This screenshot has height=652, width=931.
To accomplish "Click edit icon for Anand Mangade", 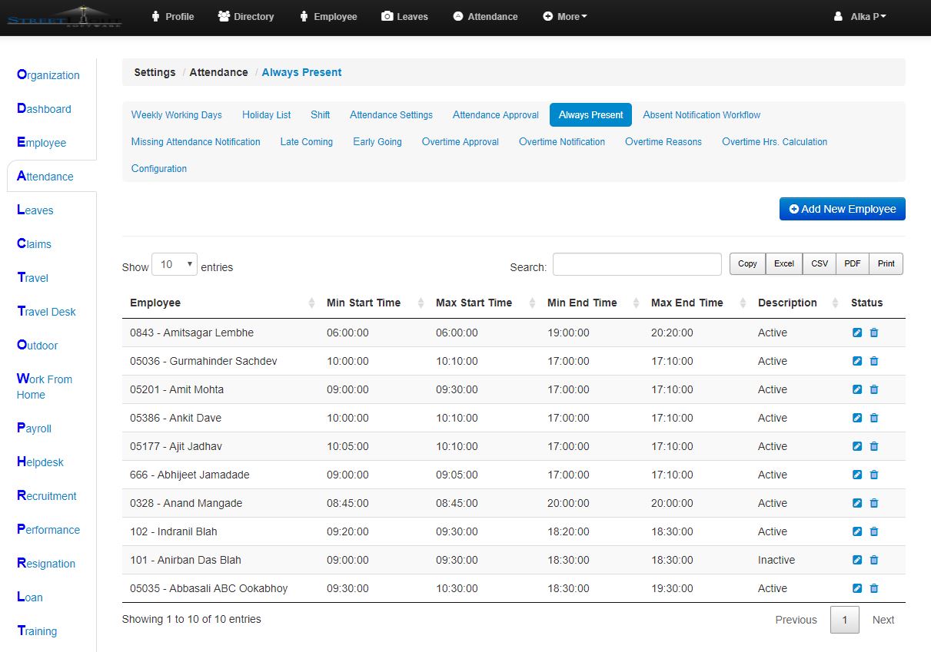I will click(x=857, y=503).
